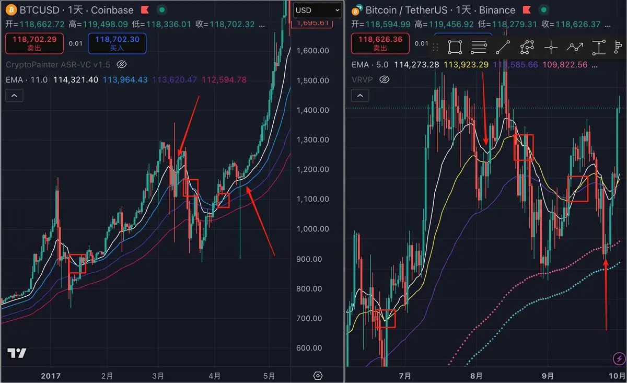This screenshot has height=383, width=627.
Task: Click the Bitcoin symbol icon beside BTCUSD
Action: point(11,10)
